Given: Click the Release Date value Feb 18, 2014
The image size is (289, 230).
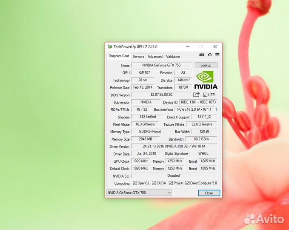Looking at the screenshot, I should (143, 87).
